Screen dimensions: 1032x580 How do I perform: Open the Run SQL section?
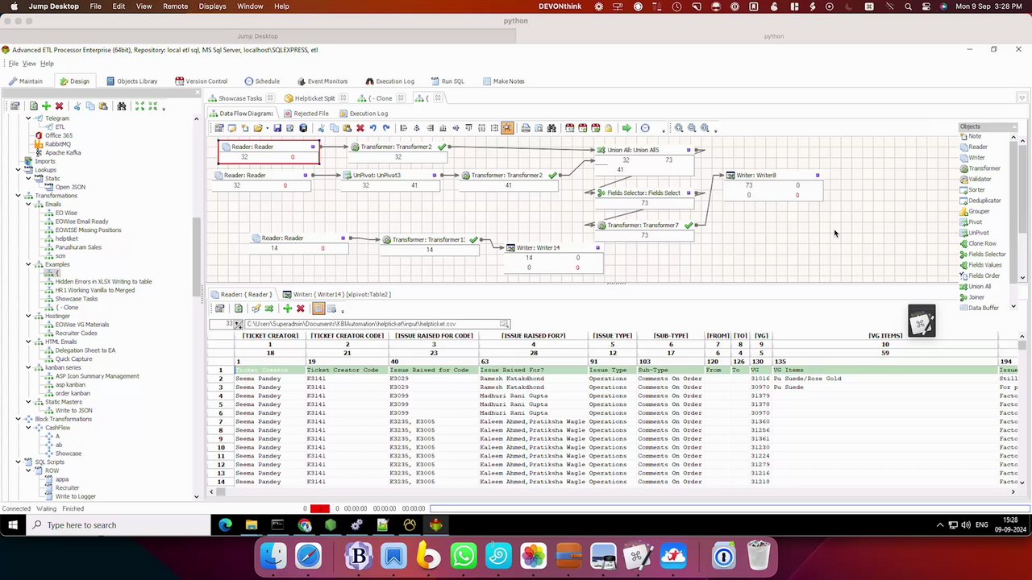tap(447, 81)
